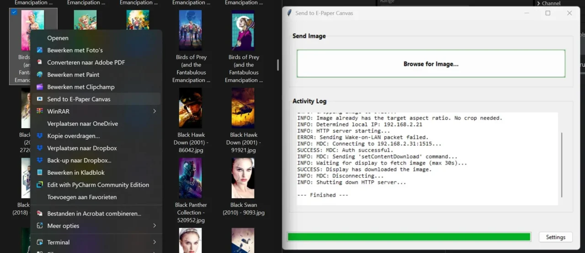This screenshot has width=585, height=253.
Task: Select the Black Swan (2010) image thumbnail
Action: pos(243,178)
